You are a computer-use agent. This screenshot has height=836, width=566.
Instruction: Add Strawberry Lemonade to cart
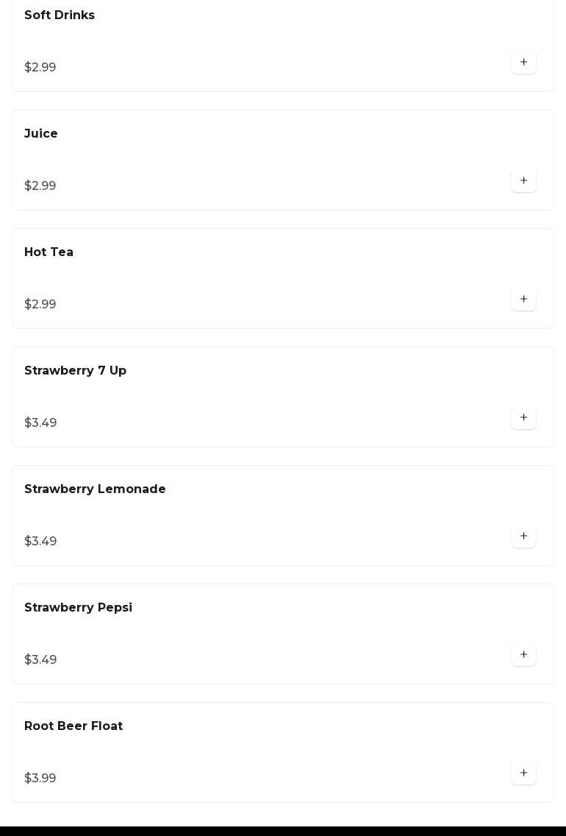523,536
